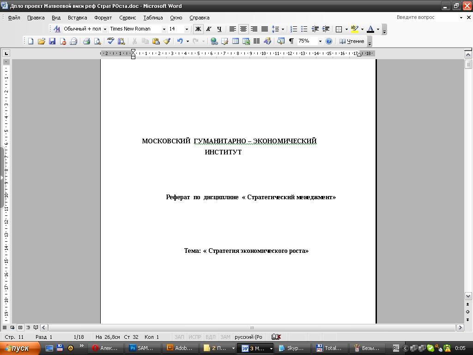
Task: Open the Таблица menu
Action: pyautogui.click(x=153, y=18)
